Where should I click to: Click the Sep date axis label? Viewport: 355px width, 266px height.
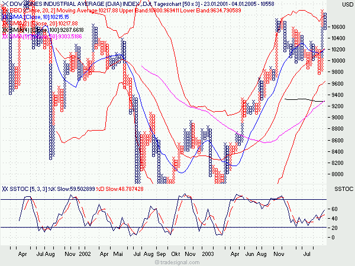pyautogui.click(x=161, y=254)
